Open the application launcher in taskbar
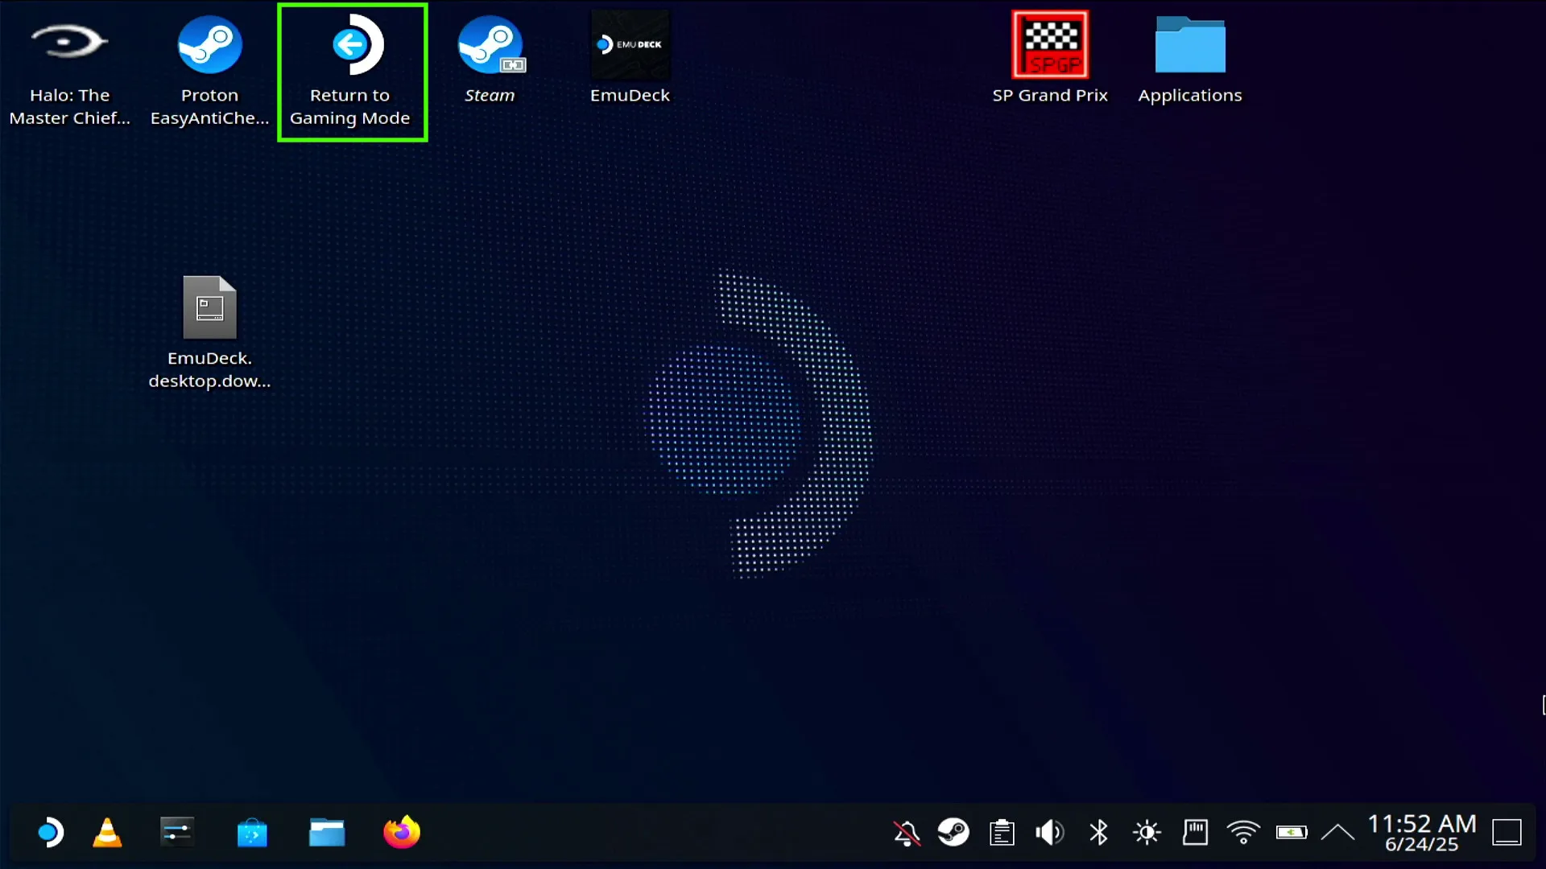The height and width of the screenshot is (869, 1546). click(x=50, y=832)
